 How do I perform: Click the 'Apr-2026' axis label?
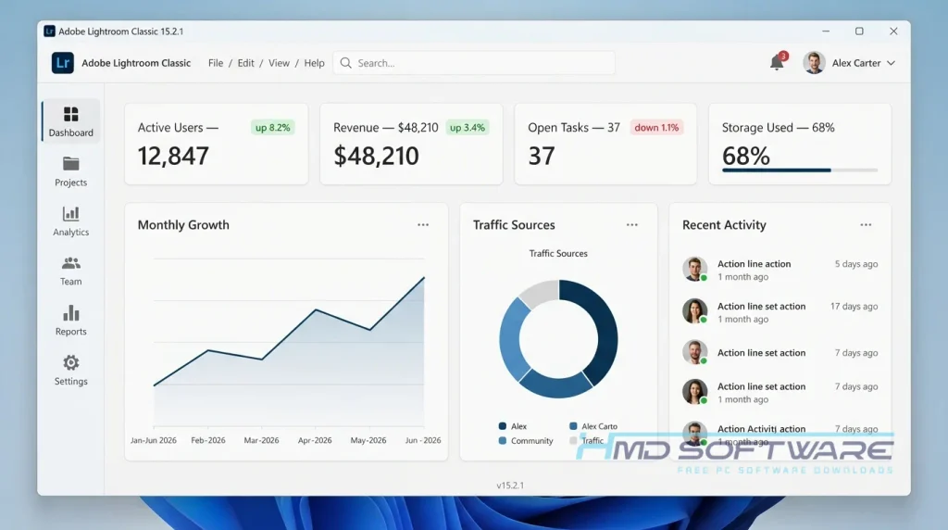tap(315, 440)
